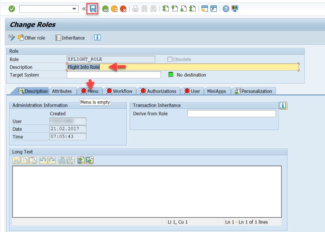The image size is (325, 232).
Task: Toggle the Obsolete checkbox
Action: (x=170, y=60)
